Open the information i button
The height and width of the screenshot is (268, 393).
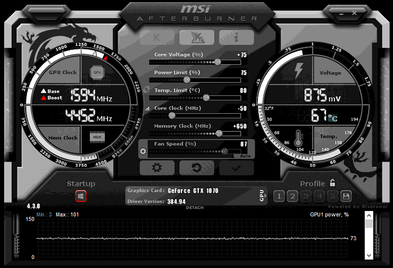coord(236,37)
